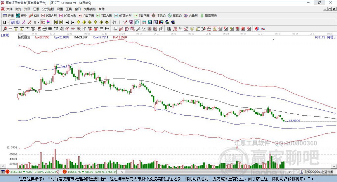Launch the 赢家轮 wheel tool
Screen dimensions: 337x182
[x=175, y=16]
